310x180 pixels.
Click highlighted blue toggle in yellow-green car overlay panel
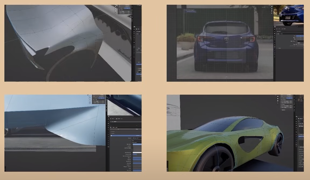pyautogui.click(x=289, y=98)
